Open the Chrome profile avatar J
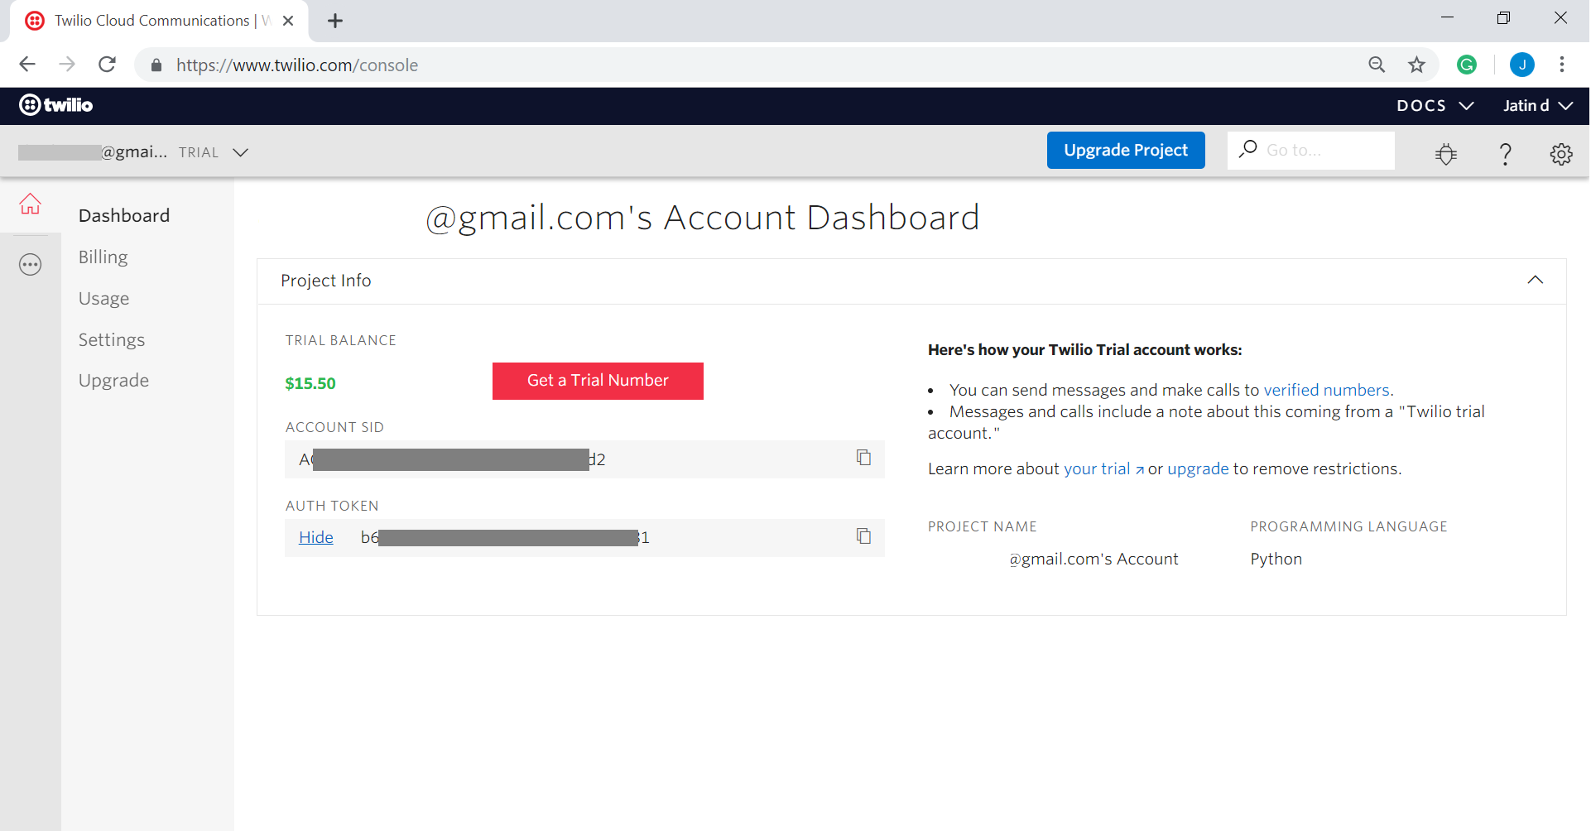 (x=1522, y=65)
